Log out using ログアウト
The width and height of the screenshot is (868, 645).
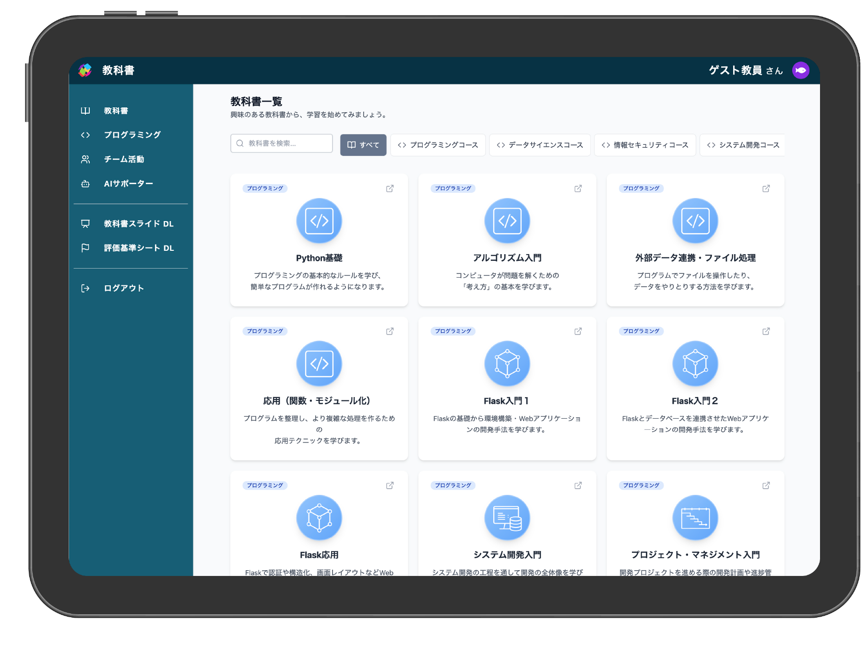(124, 288)
